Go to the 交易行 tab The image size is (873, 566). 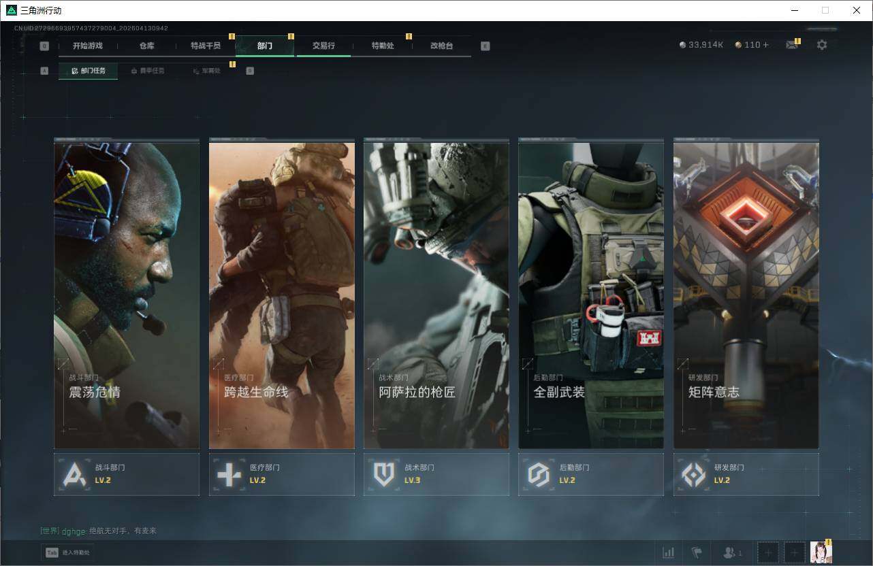323,46
